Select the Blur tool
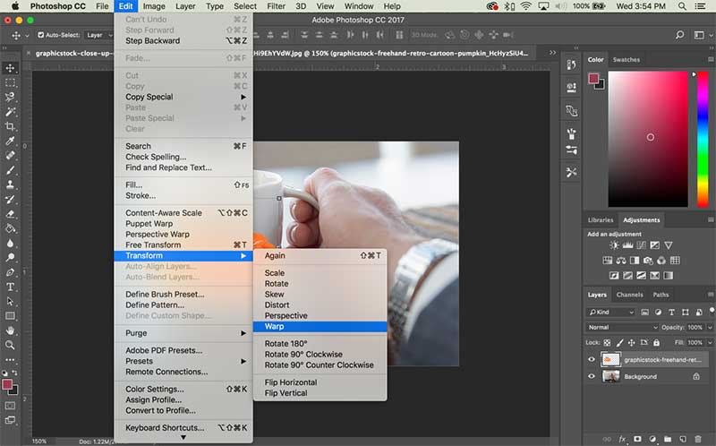Viewport: 716px width, 446px height. (10, 243)
